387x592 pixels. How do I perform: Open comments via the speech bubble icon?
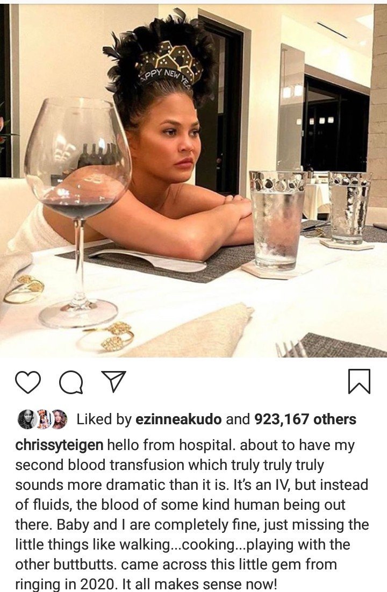[71, 382]
